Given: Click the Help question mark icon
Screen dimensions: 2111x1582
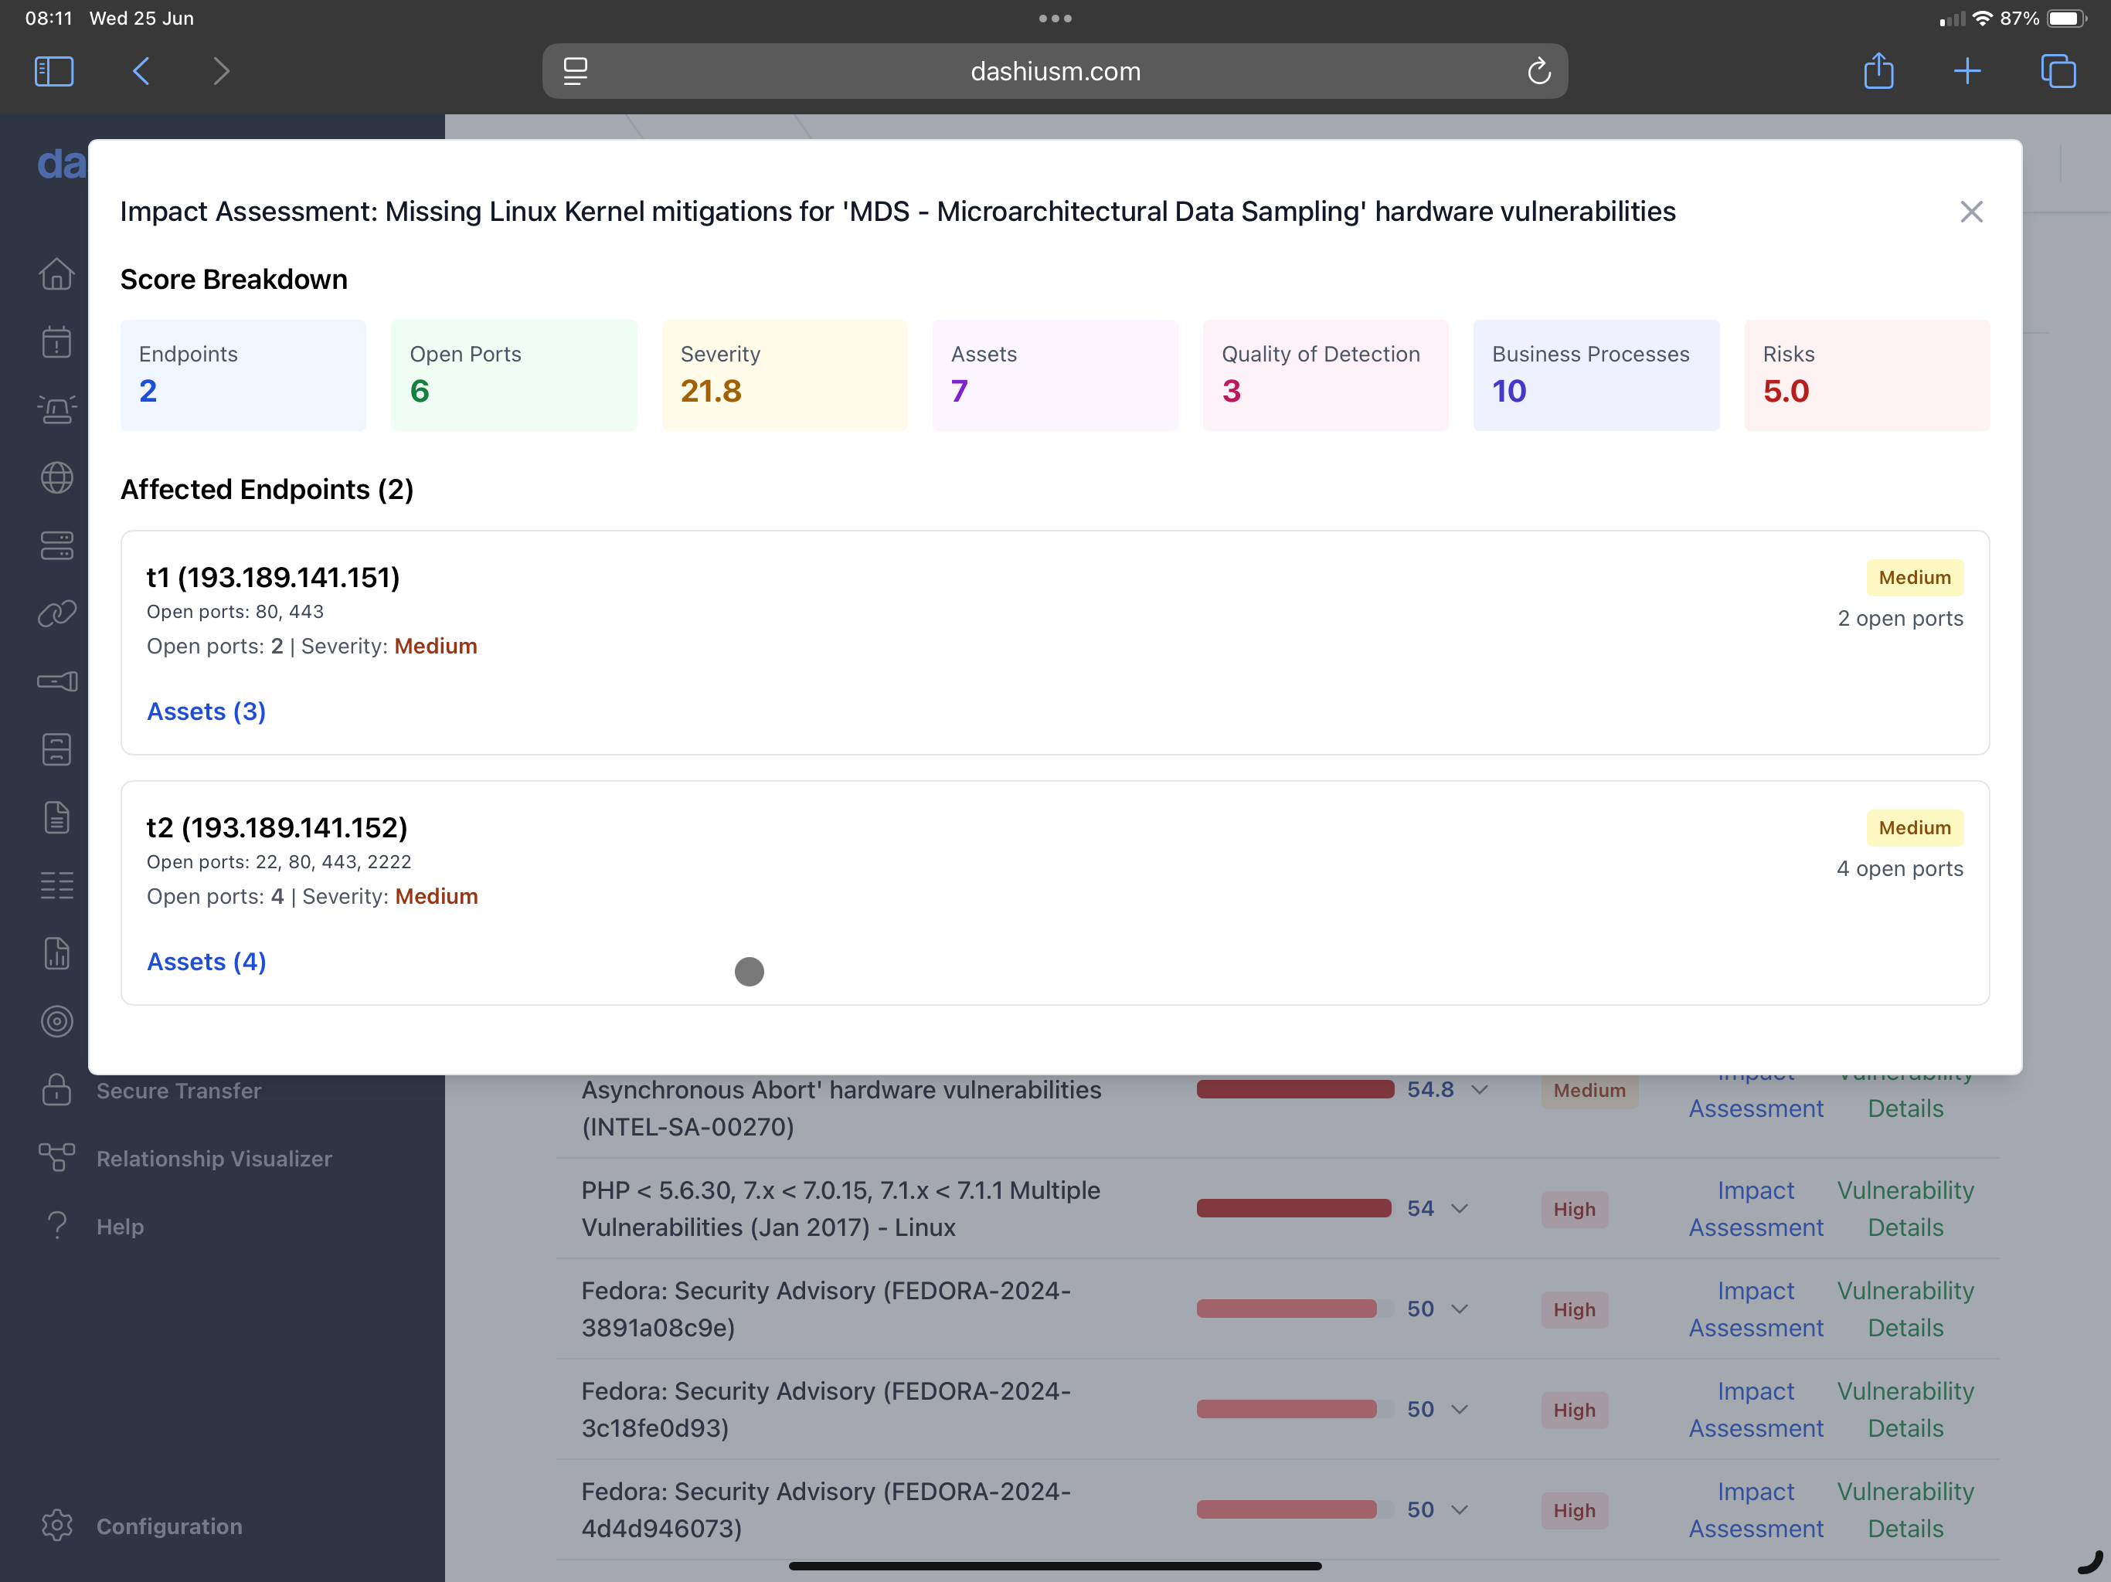Looking at the screenshot, I should click(x=56, y=1225).
